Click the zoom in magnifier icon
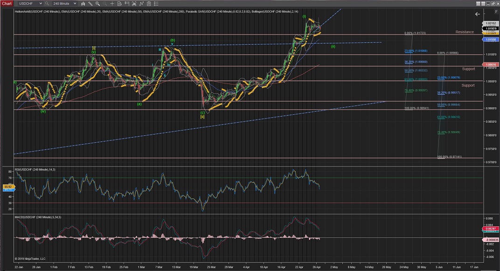The height and width of the screenshot is (271, 500). [97, 4]
